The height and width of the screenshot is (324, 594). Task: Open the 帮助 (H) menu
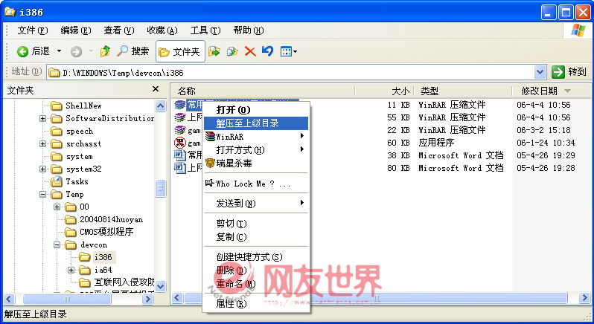249,30
